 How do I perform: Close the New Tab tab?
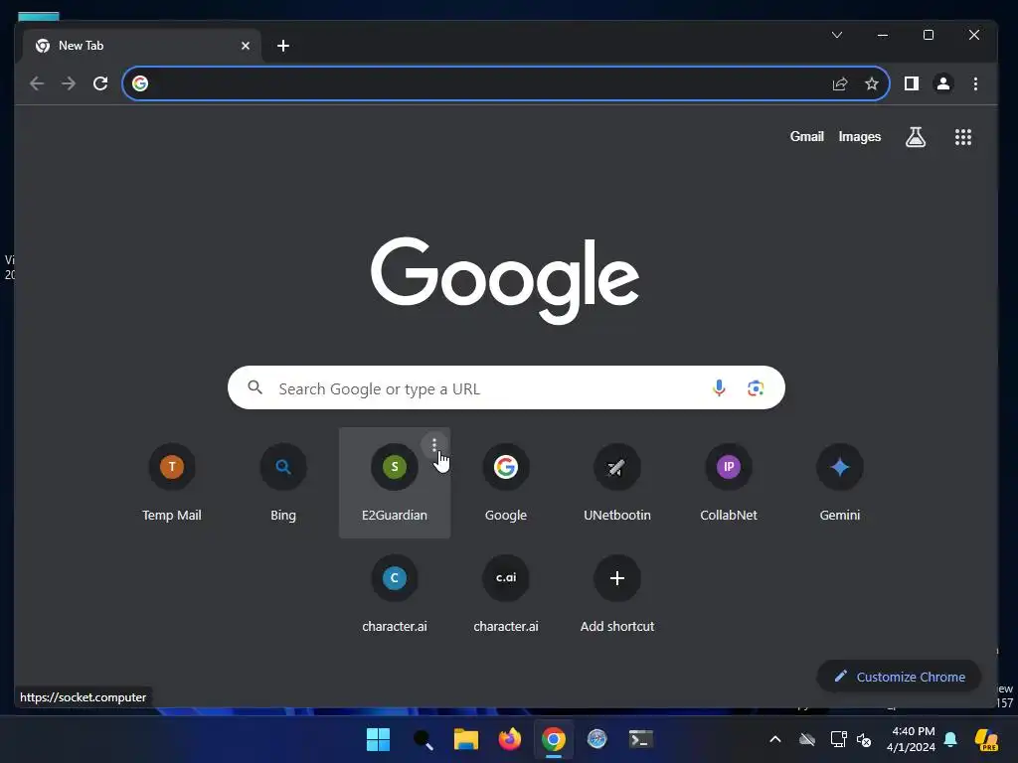pos(246,46)
